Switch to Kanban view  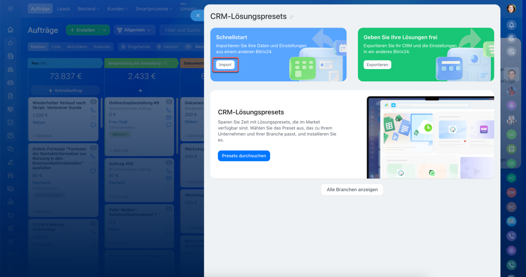click(x=38, y=47)
